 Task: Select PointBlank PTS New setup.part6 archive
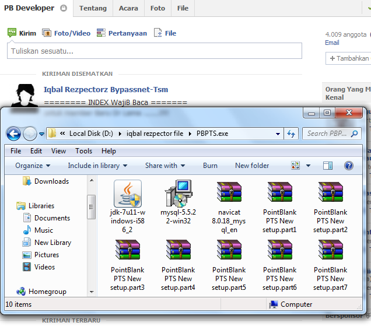coord(279,265)
